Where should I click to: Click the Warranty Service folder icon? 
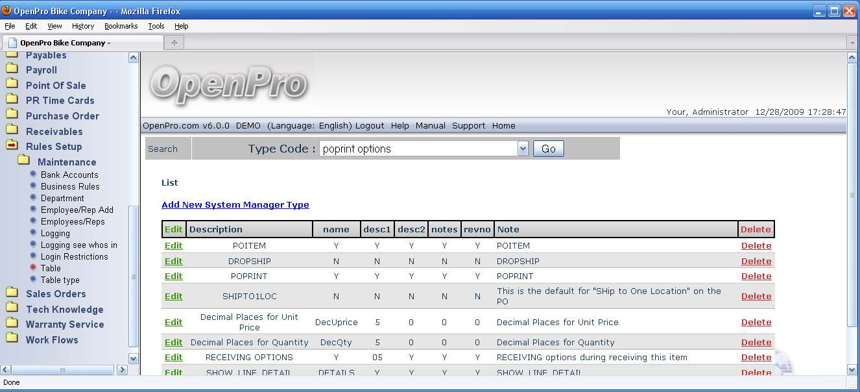click(x=12, y=323)
